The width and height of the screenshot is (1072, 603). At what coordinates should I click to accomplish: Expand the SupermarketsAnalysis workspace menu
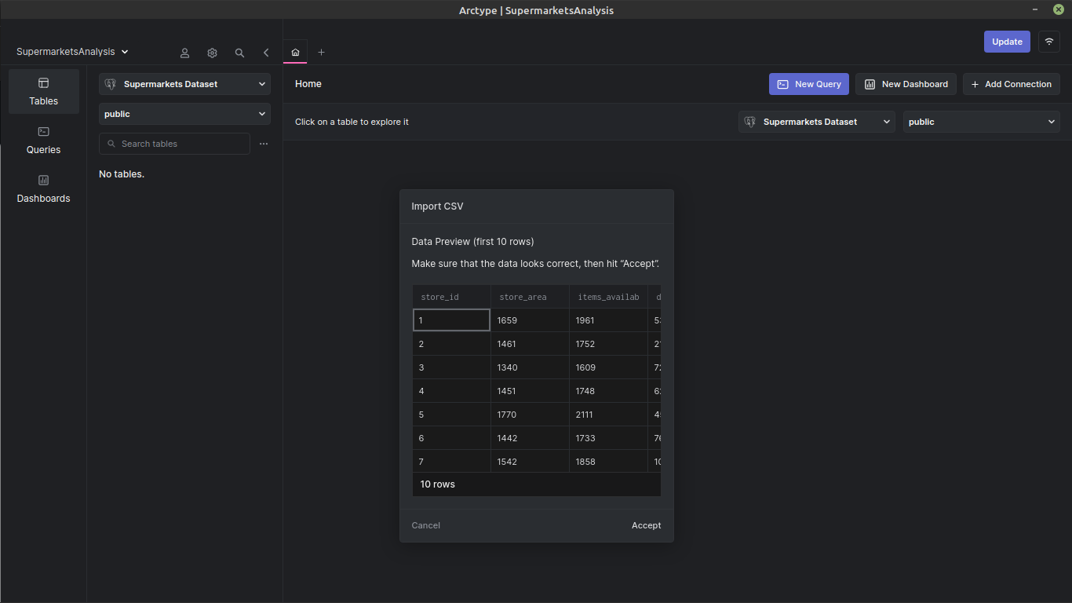(71, 51)
